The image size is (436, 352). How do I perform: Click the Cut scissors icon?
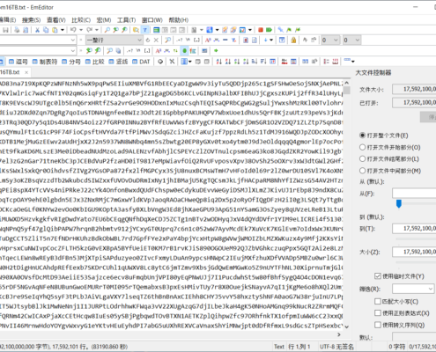(37, 30)
